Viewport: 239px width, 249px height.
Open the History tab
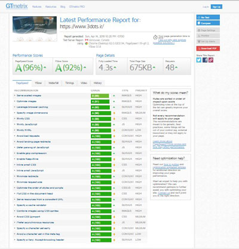[x=97, y=83]
